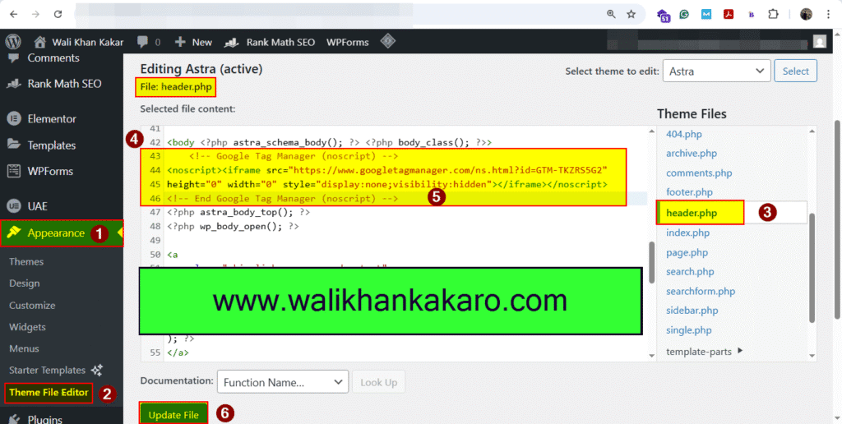Viewport: 842px width, 424px height.
Task: Open Menus submenu link
Action: coord(24,348)
